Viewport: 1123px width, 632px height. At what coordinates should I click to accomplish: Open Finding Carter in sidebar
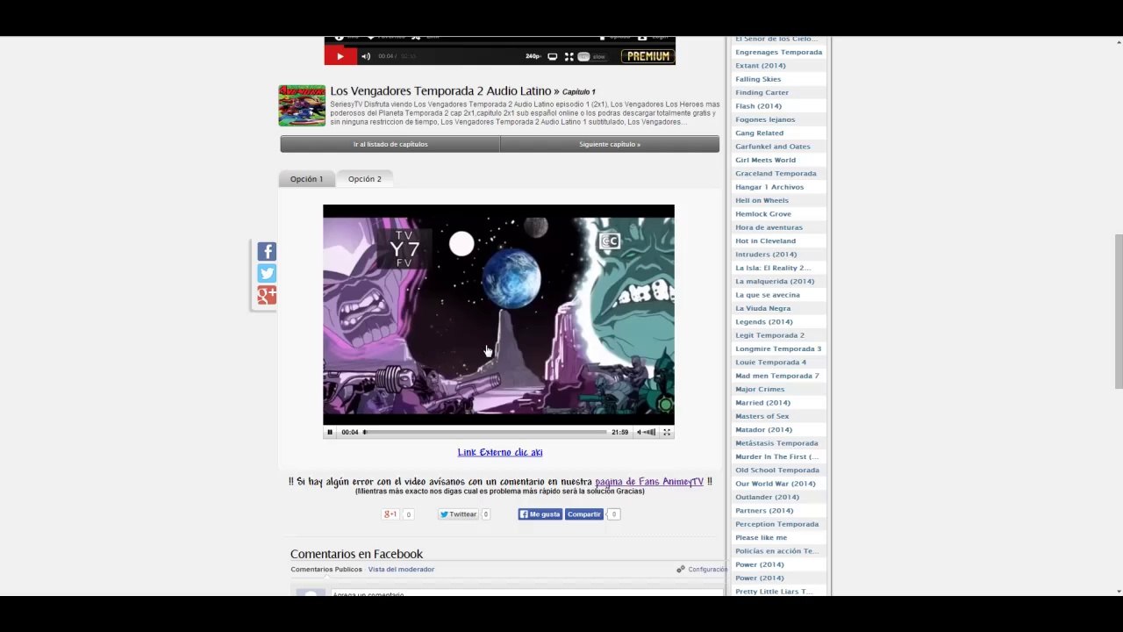tap(762, 93)
